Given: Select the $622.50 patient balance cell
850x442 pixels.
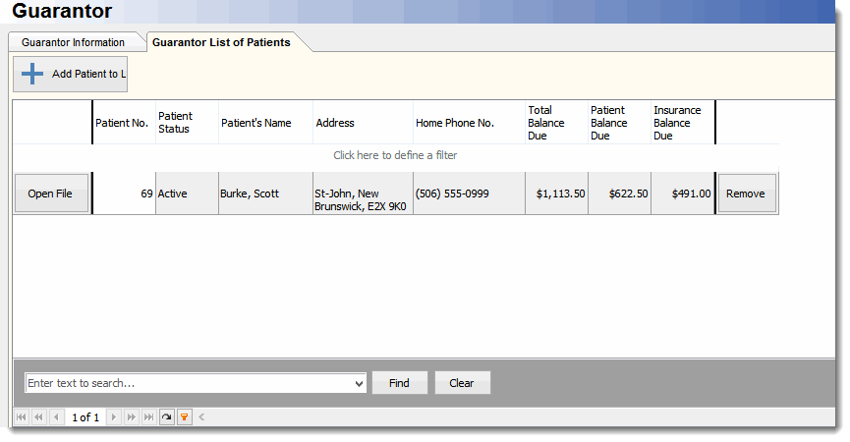Looking at the screenshot, I should click(x=620, y=193).
